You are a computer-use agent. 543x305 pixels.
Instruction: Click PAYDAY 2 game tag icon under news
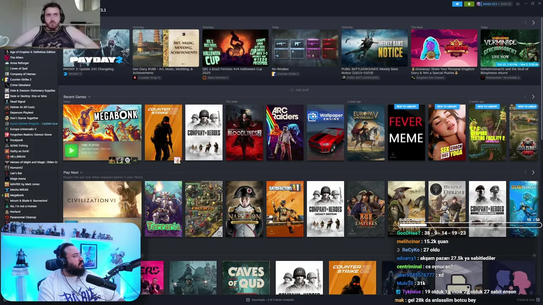click(65, 74)
